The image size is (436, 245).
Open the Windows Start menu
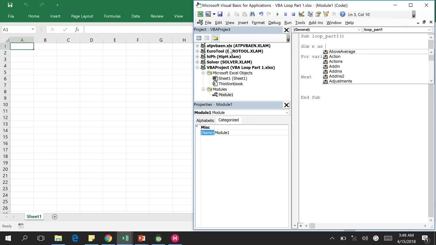point(8,238)
